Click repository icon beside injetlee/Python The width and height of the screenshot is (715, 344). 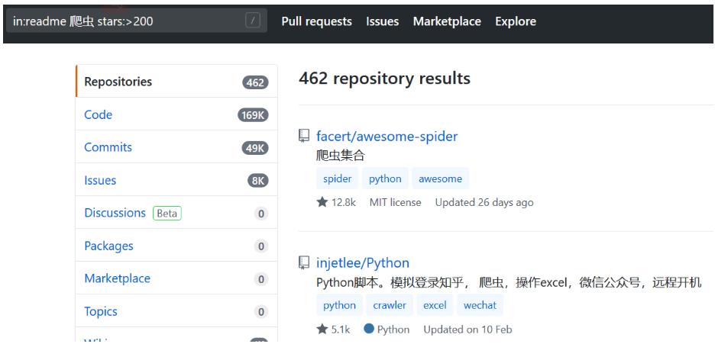pyautogui.click(x=304, y=262)
